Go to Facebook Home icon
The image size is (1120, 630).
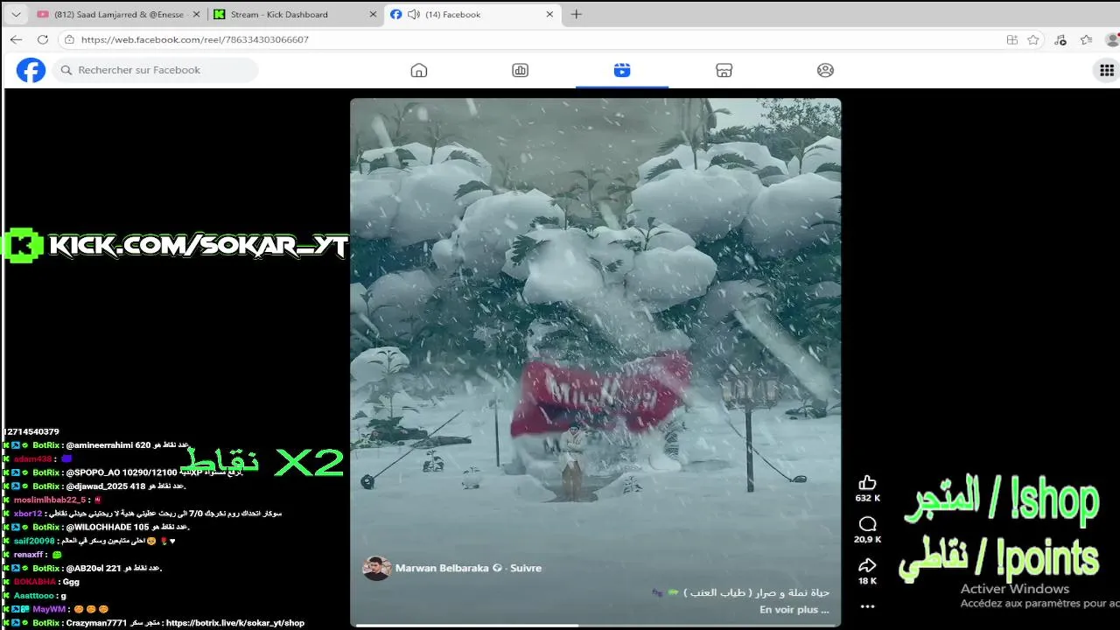tap(419, 70)
